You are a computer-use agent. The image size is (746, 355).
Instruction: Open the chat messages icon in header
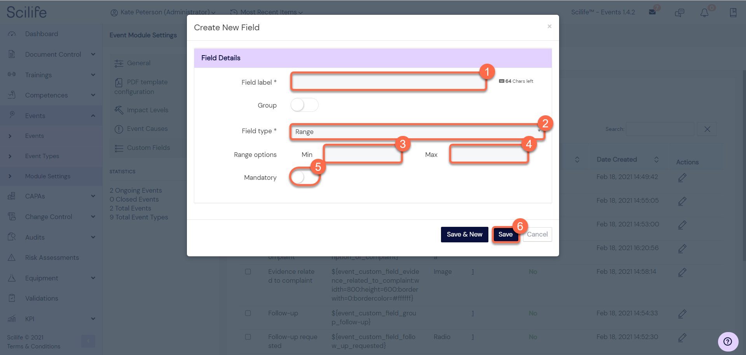tap(680, 12)
